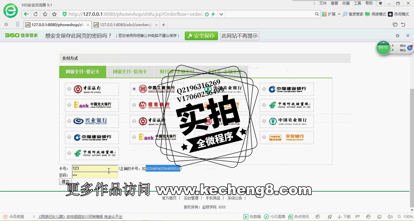Open the browser home page icon
414x221 pixels.
coord(45,14)
